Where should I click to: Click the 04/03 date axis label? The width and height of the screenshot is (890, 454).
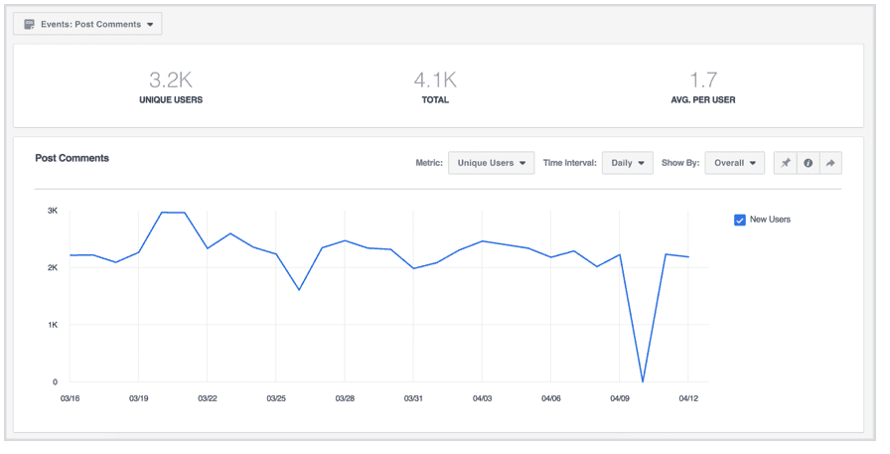[x=482, y=398]
